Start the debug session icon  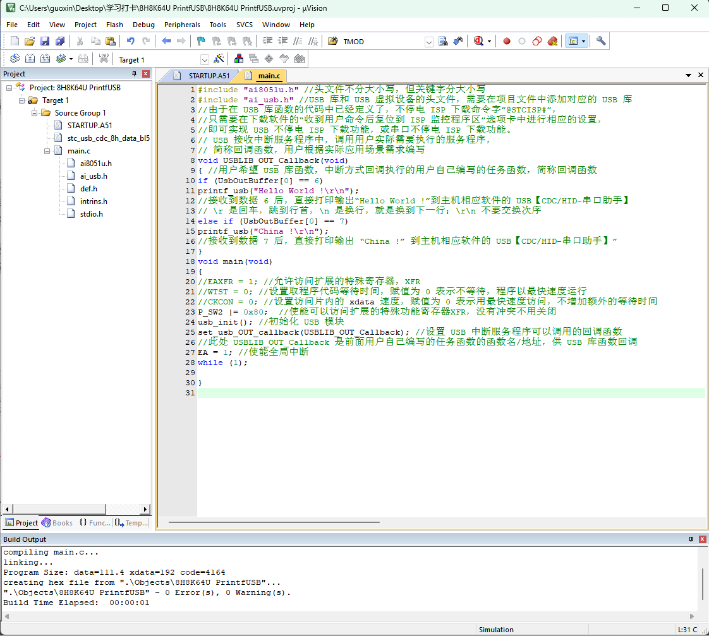pyautogui.click(x=478, y=41)
